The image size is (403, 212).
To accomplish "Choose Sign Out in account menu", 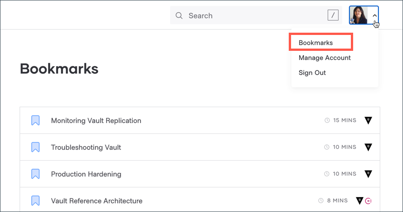I will 312,73.
